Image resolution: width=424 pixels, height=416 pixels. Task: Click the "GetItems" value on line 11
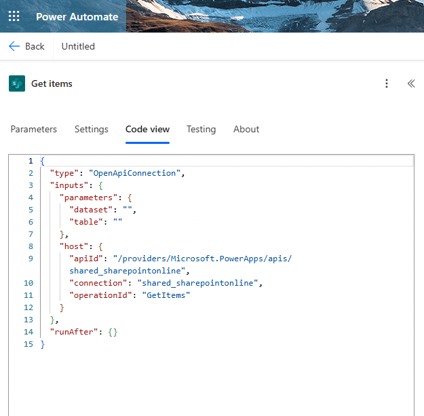pos(166,295)
